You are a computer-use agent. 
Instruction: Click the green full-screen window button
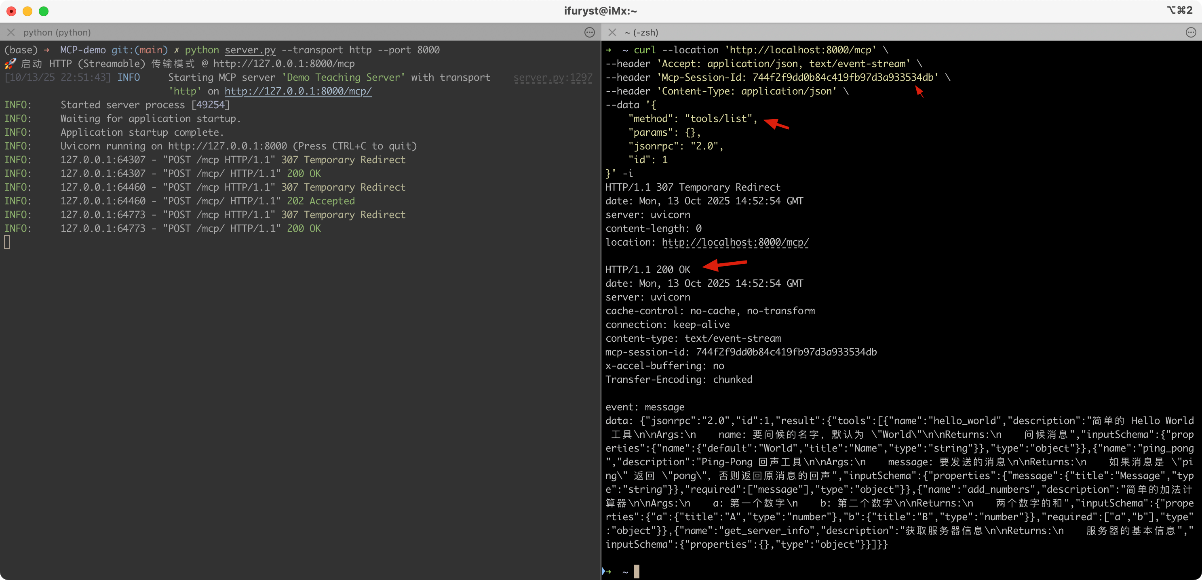[x=43, y=11]
